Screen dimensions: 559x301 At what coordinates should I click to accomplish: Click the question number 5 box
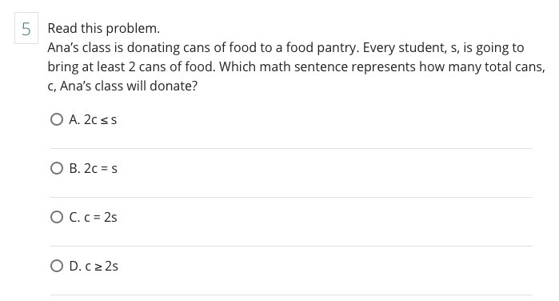click(x=26, y=28)
